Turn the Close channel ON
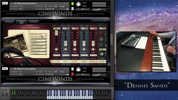 pos(73,28)
